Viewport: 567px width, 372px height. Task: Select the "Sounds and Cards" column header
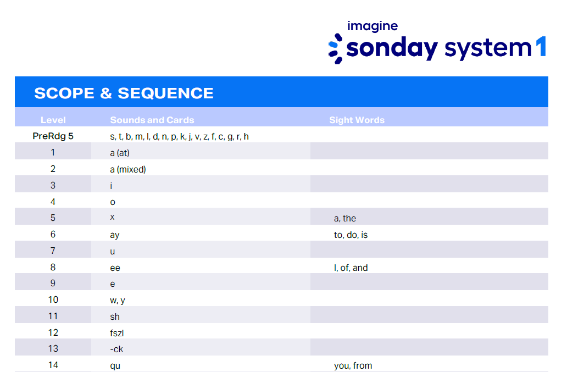(152, 120)
